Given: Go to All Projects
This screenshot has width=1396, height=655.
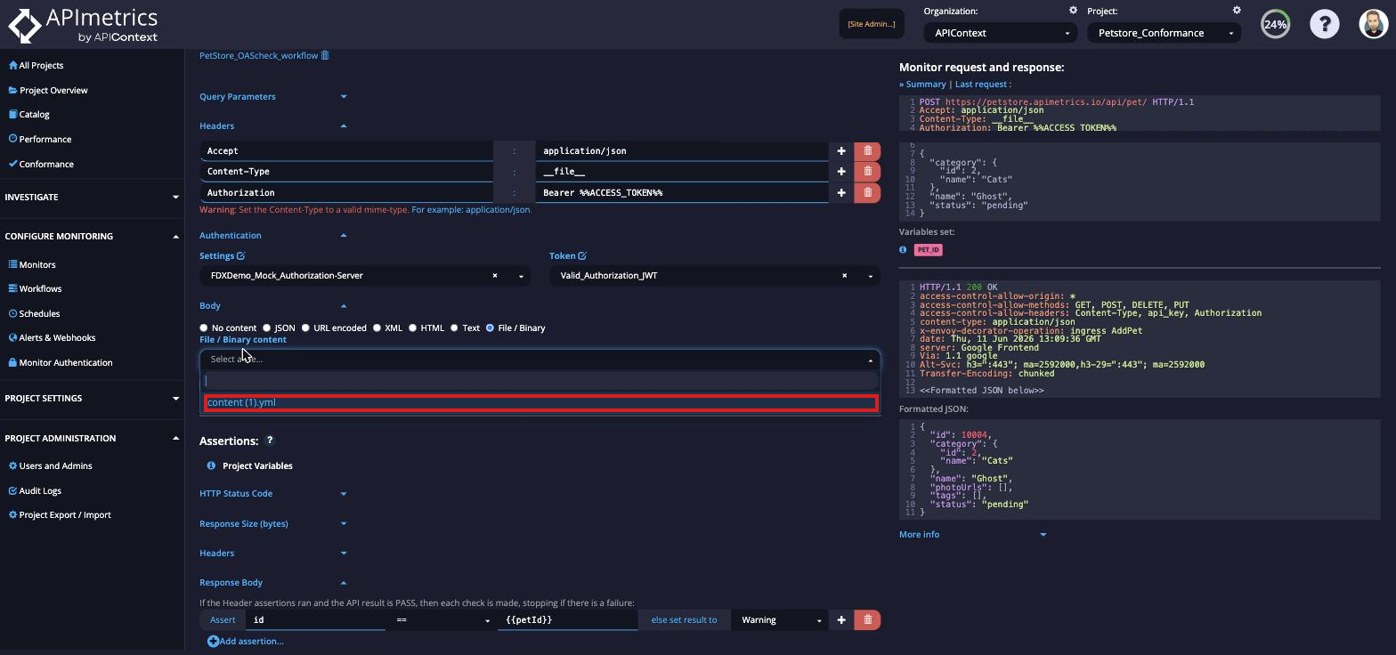Looking at the screenshot, I should pyautogui.click(x=36, y=66).
